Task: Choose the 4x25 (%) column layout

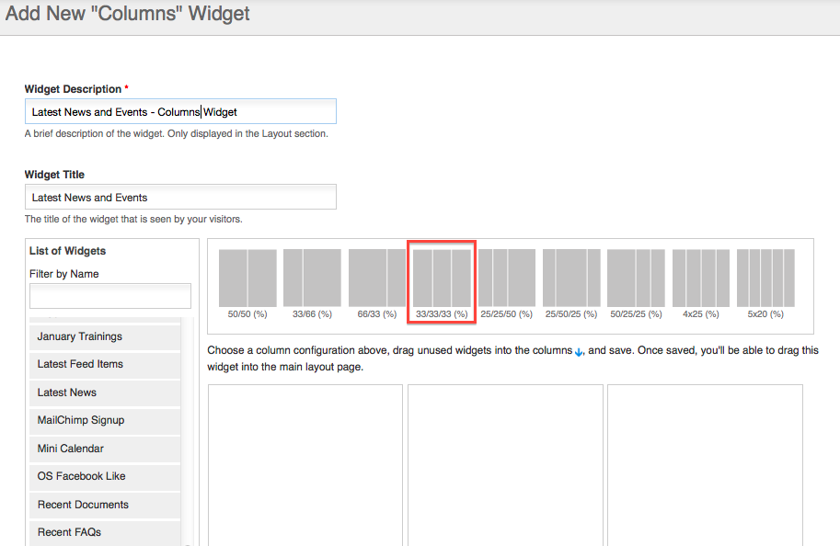Action: [x=701, y=279]
